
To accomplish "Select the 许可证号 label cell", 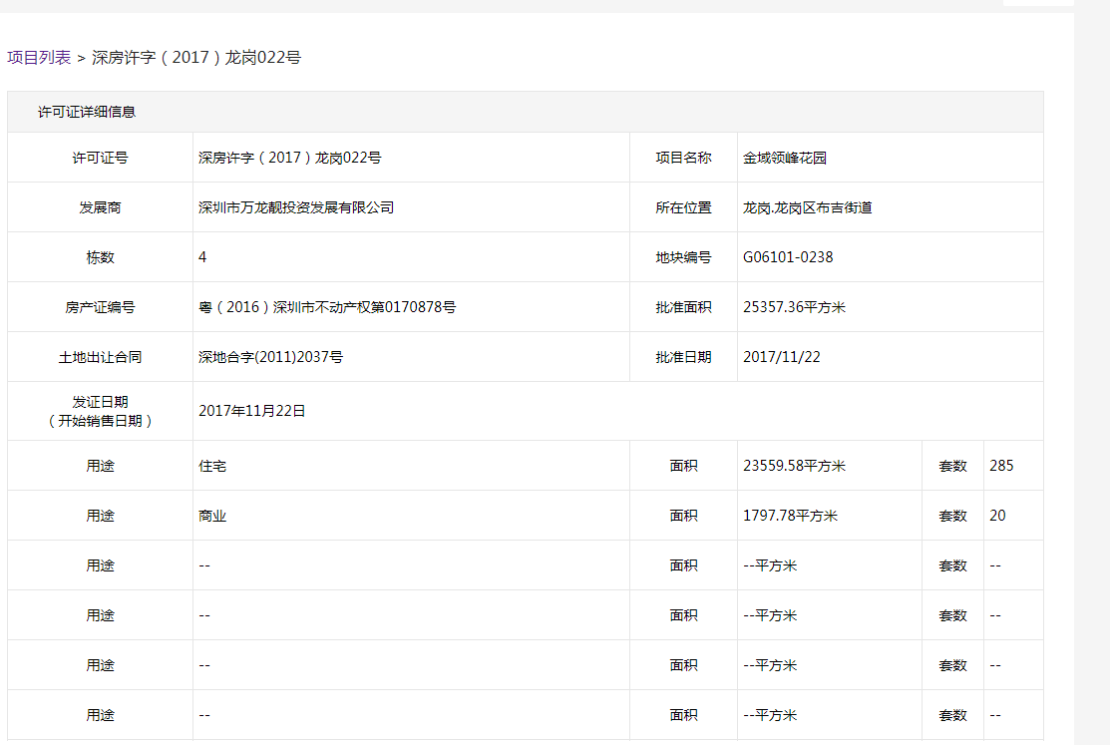I will [x=100, y=158].
